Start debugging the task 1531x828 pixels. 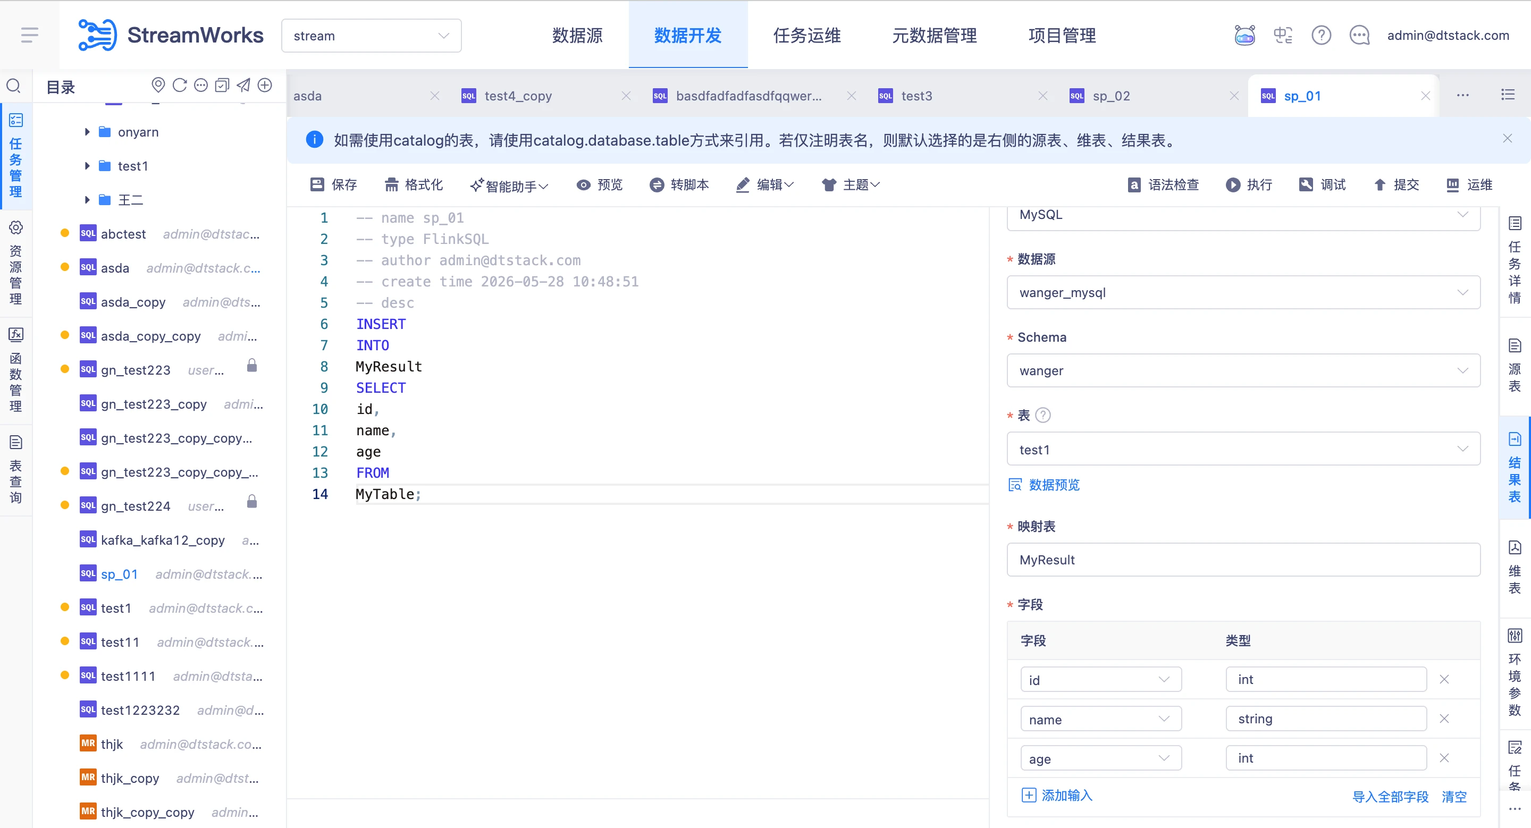(x=1323, y=185)
